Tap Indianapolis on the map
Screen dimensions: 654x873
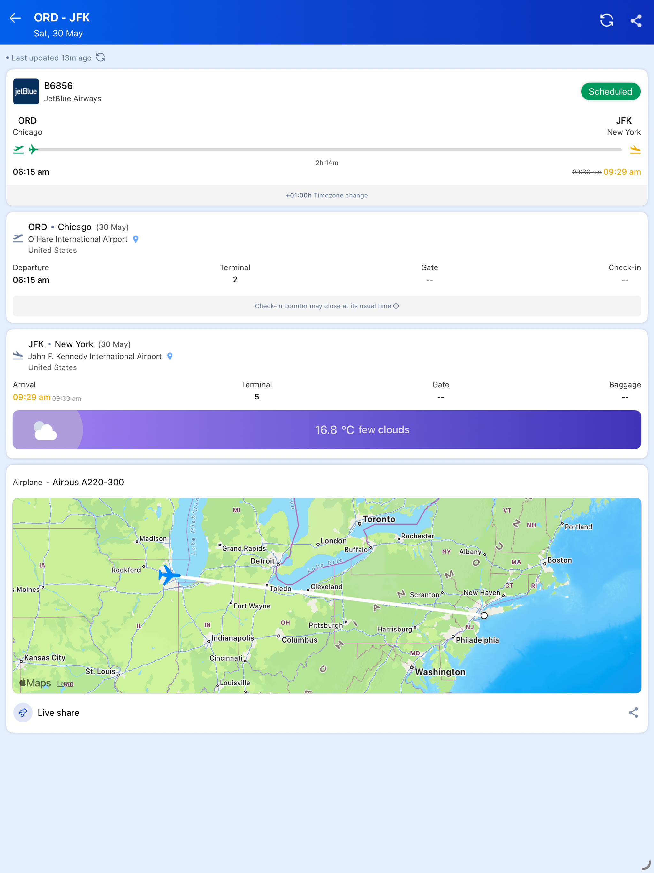(233, 638)
